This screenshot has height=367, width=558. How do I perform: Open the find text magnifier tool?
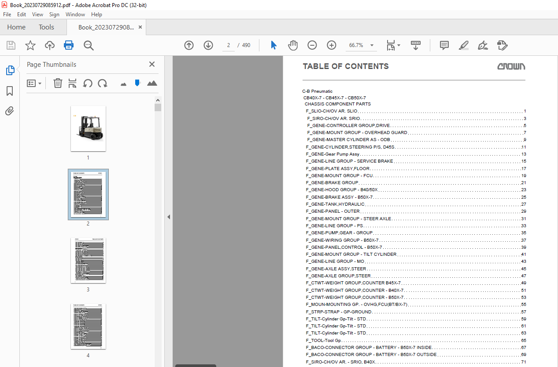(x=89, y=45)
